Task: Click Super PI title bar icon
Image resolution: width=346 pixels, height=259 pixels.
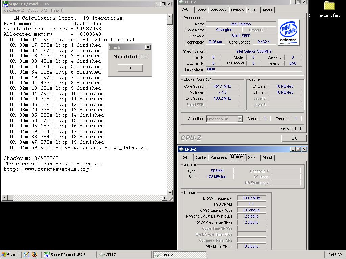Action: 5,4
